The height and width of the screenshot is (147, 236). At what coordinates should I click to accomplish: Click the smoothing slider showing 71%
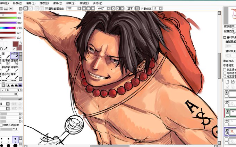tap(9, 129)
